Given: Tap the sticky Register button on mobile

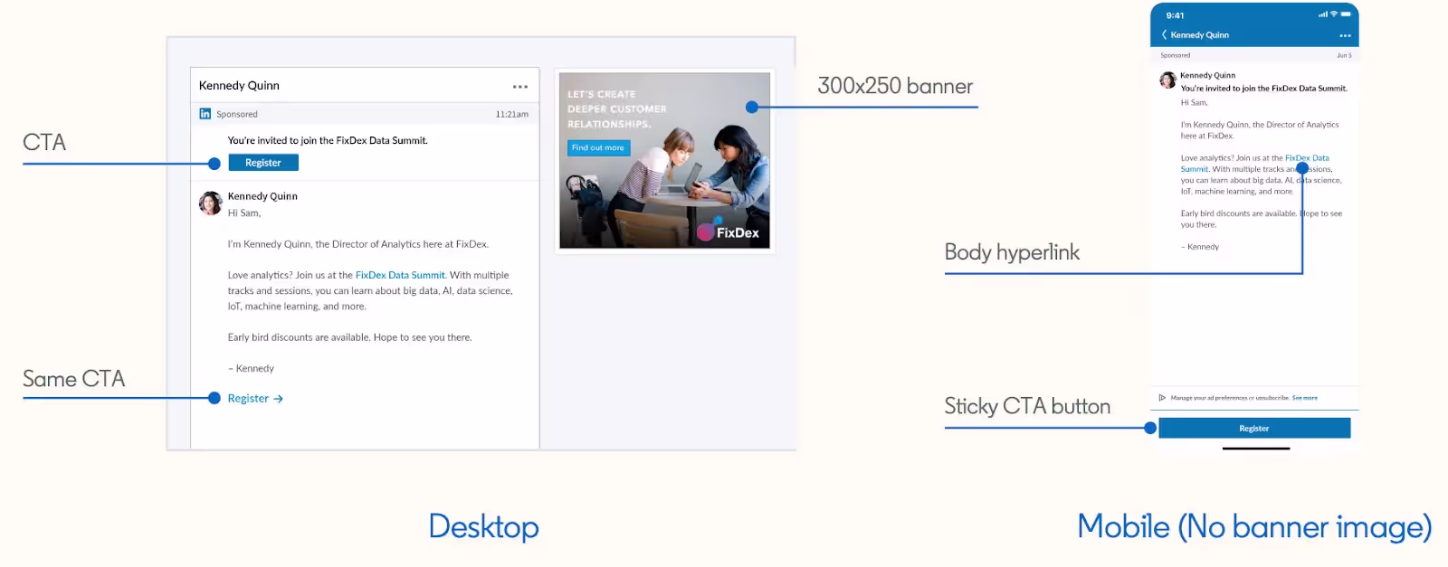Looking at the screenshot, I should [1254, 428].
